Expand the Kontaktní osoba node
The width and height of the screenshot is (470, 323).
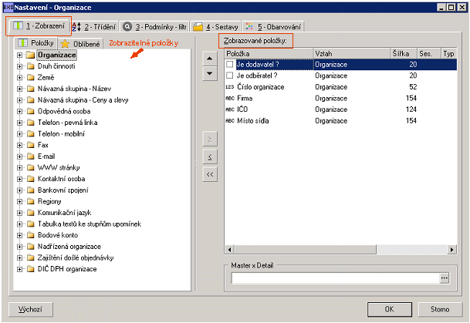[x=19, y=179]
